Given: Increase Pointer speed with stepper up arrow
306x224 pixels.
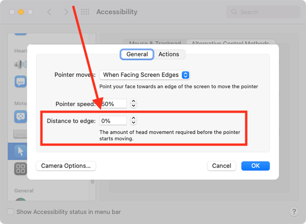Looking at the screenshot, I should tap(134, 101).
